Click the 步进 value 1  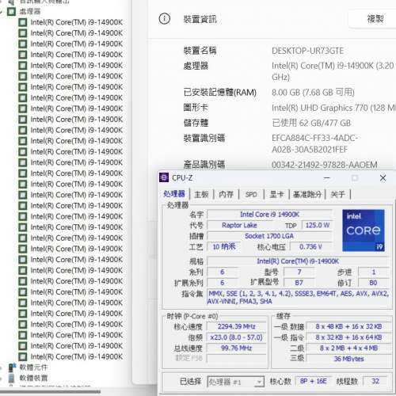(373, 272)
